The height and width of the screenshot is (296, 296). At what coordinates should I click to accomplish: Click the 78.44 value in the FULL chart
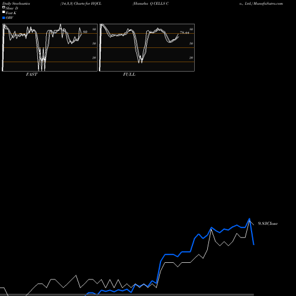tap(185, 33)
